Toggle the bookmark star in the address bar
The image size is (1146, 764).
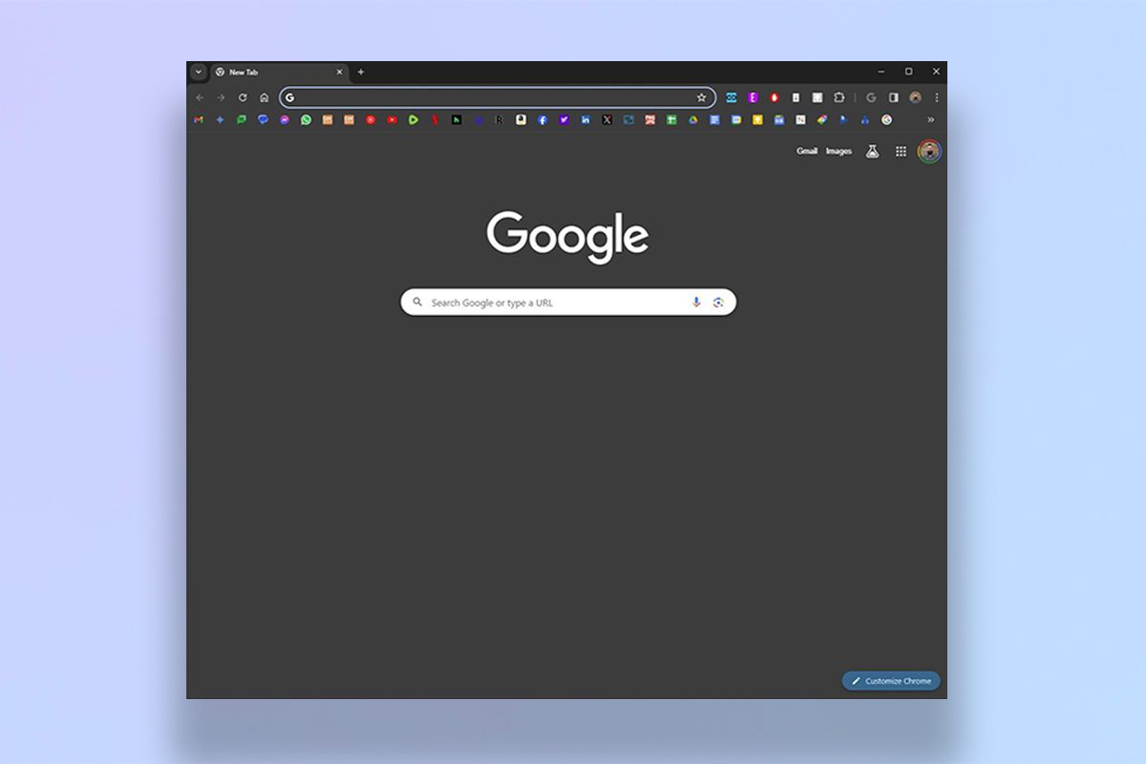[702, 96]
